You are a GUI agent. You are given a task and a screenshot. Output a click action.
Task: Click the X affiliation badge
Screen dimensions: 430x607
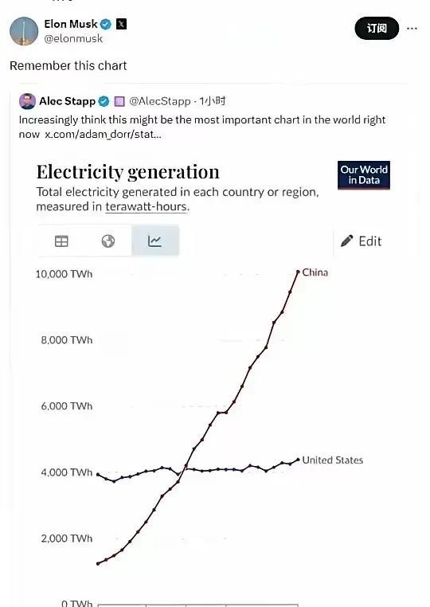click(x=122, y=24)
